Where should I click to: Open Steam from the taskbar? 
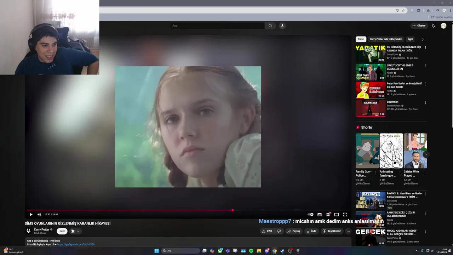[x=282, y=251]
